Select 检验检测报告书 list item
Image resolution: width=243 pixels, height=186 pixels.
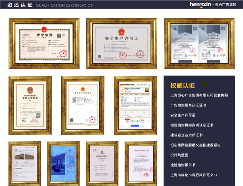183,165
